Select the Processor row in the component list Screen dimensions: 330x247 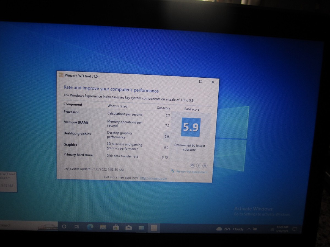coord(71,112)
